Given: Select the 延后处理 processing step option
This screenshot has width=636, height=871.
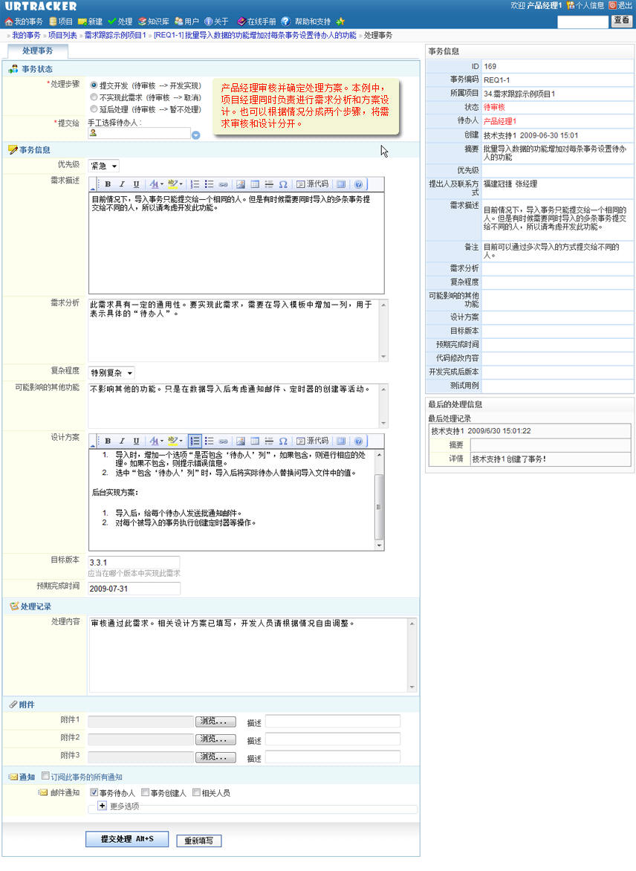Looking at the screenshot, I should (x=94, y=109).
